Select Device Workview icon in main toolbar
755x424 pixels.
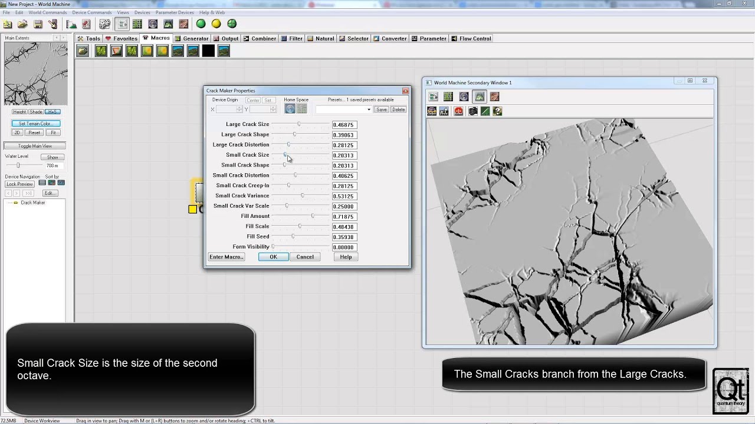(122, 24)
